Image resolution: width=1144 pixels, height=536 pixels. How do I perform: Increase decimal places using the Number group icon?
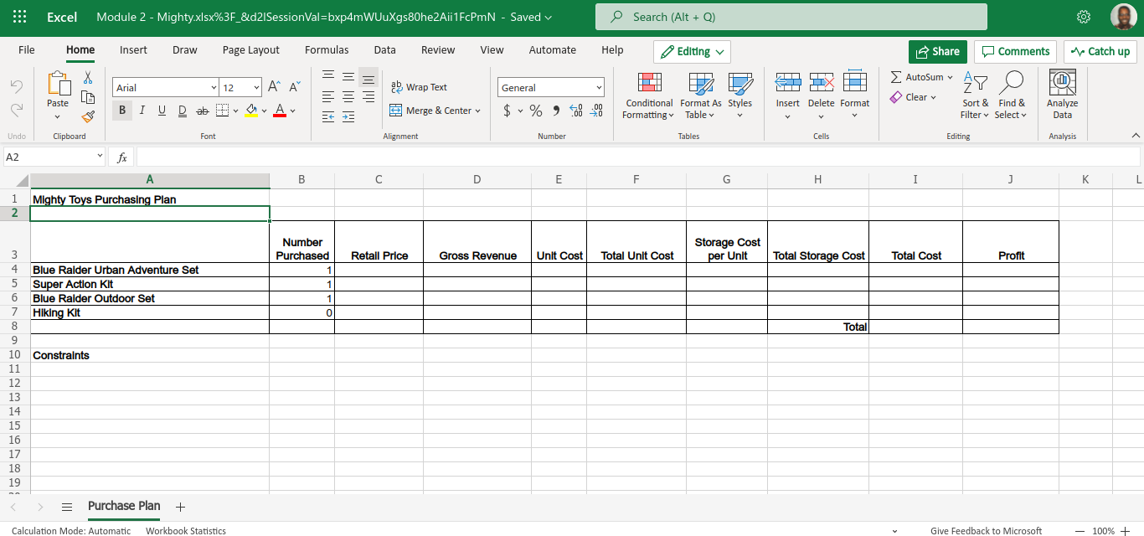click(576, 110)
